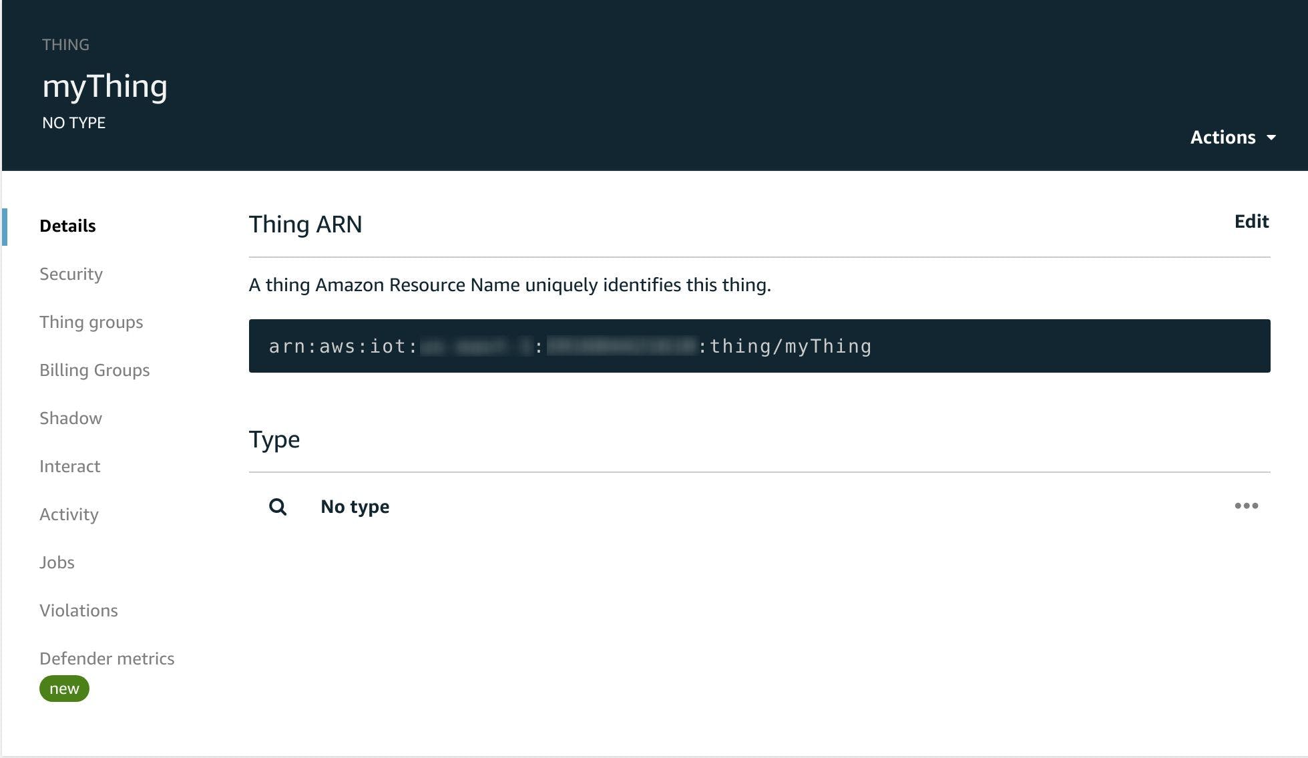The width and height of the screenshot is (1308, 758).
Task: Select the Billing Groups tab
Action: click(x=93, y=369)
